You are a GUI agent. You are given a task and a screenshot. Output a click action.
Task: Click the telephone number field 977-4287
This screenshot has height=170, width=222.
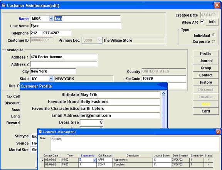[x=57, y=33]
